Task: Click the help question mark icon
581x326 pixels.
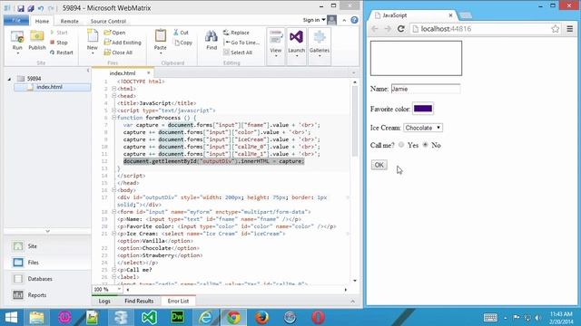Action: pyautogui.click(x=354, y=20)
